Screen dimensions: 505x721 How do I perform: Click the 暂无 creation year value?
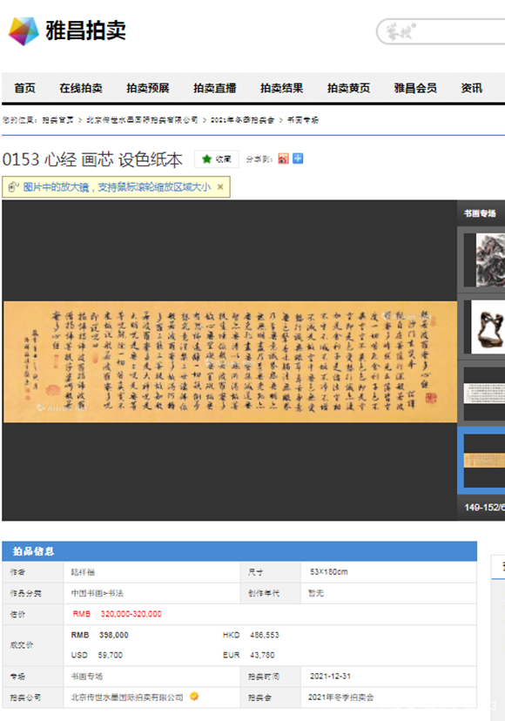(316, 593)
